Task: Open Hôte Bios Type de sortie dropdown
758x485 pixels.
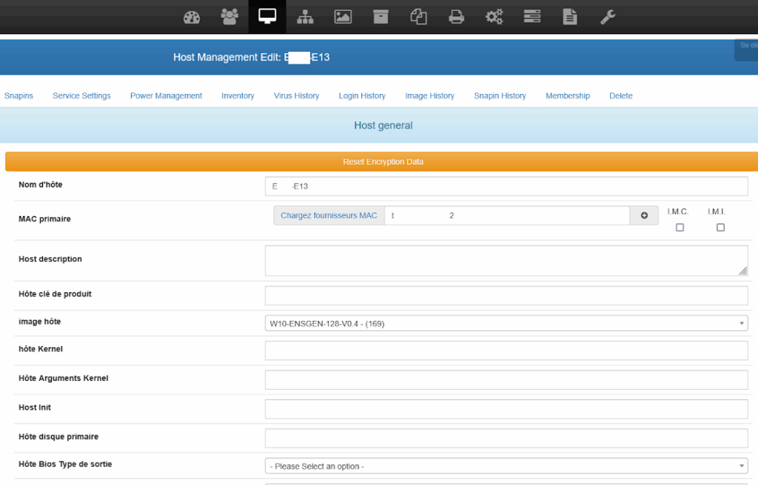Action: 506,466
